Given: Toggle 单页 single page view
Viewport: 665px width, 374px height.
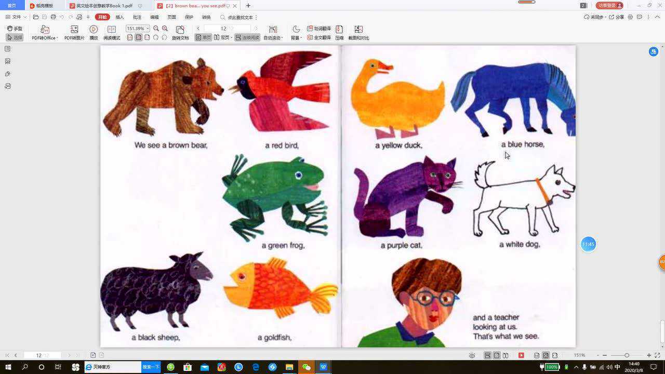Looking at the screenshot, I should (x=204, y=37).
